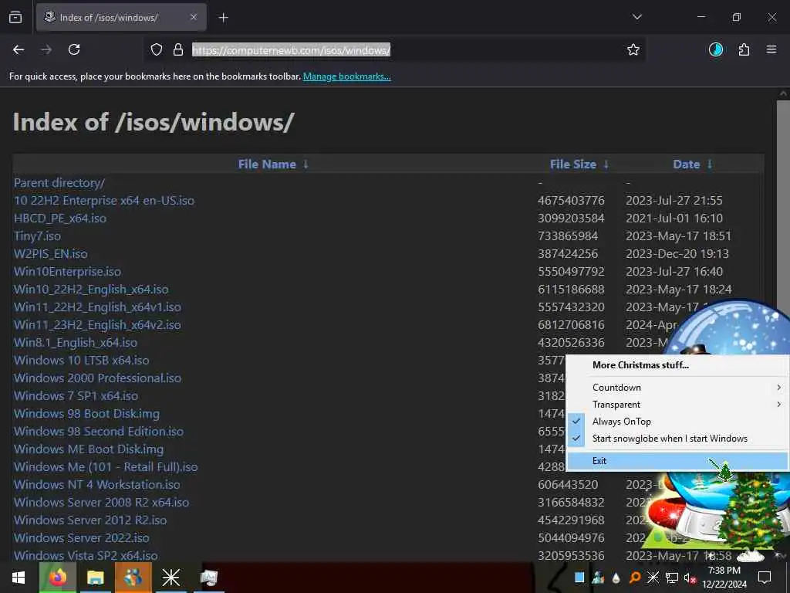790x593 pixels.
Task: Sort listing by Date header
Action: [686, 164]
